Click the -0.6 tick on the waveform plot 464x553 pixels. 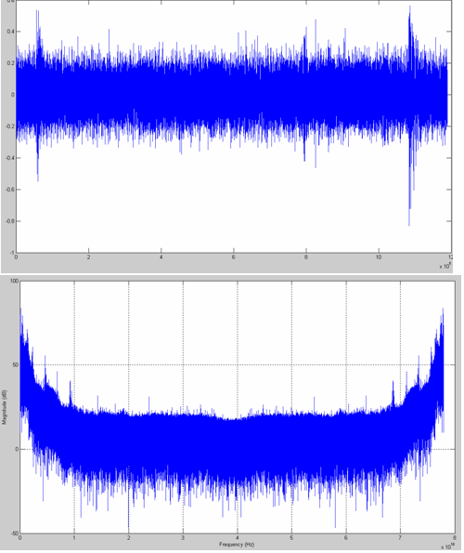click(10, 190)
